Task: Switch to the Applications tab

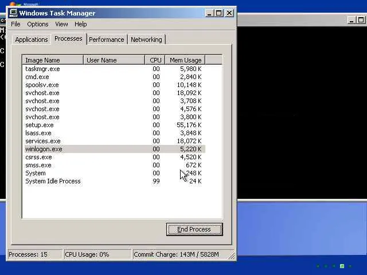Action: 32,40
